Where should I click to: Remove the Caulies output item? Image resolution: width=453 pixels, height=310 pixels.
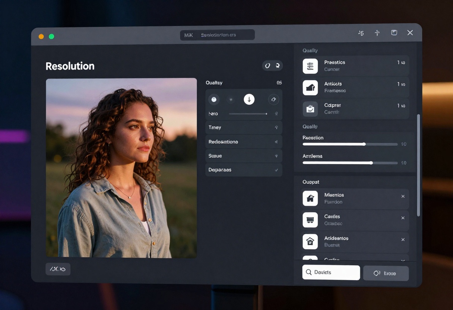(403, 218)
